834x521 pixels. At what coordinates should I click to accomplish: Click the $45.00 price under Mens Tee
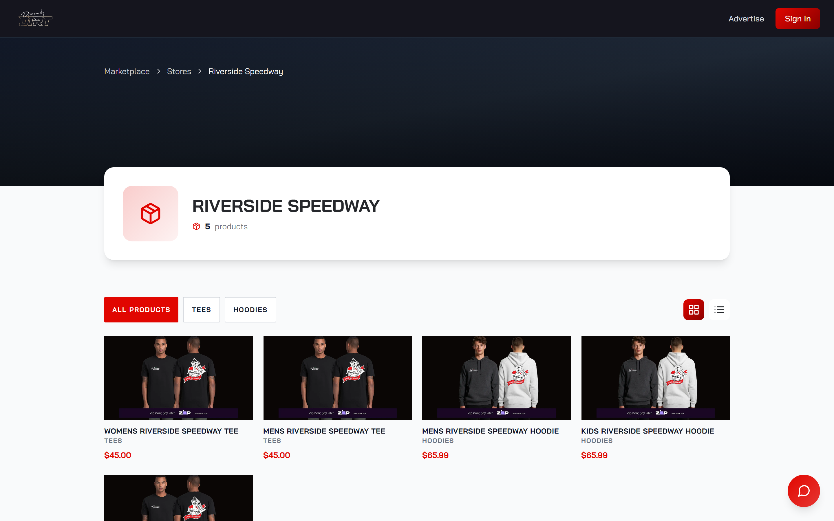pyautogui.click(x=276, y=455)
